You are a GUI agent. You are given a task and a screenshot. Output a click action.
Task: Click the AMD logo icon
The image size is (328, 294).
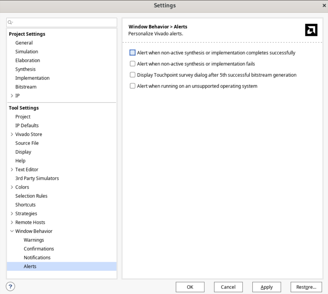click(311, 29)
